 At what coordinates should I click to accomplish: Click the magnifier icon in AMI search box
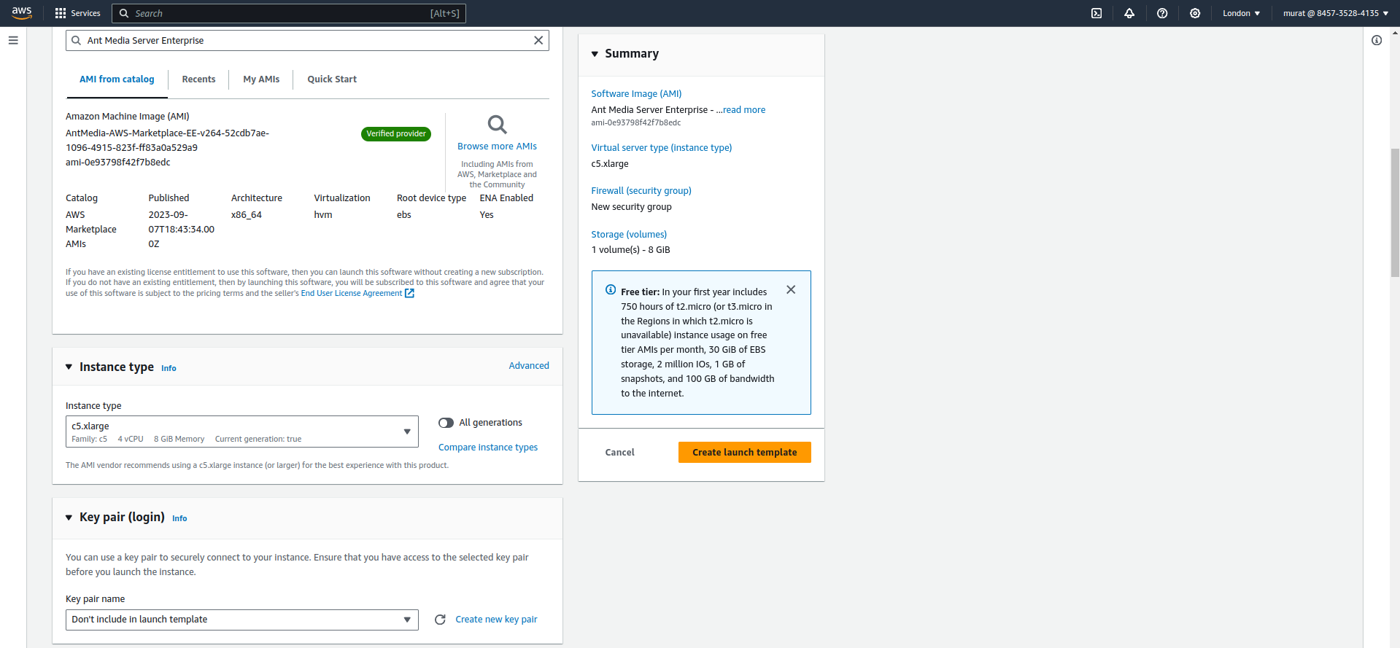click(76, 40)
